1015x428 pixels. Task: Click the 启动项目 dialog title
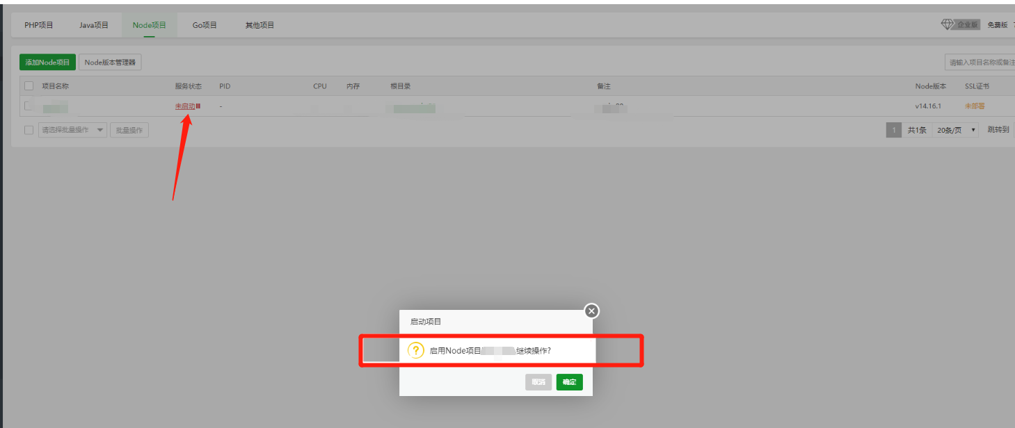426,322
